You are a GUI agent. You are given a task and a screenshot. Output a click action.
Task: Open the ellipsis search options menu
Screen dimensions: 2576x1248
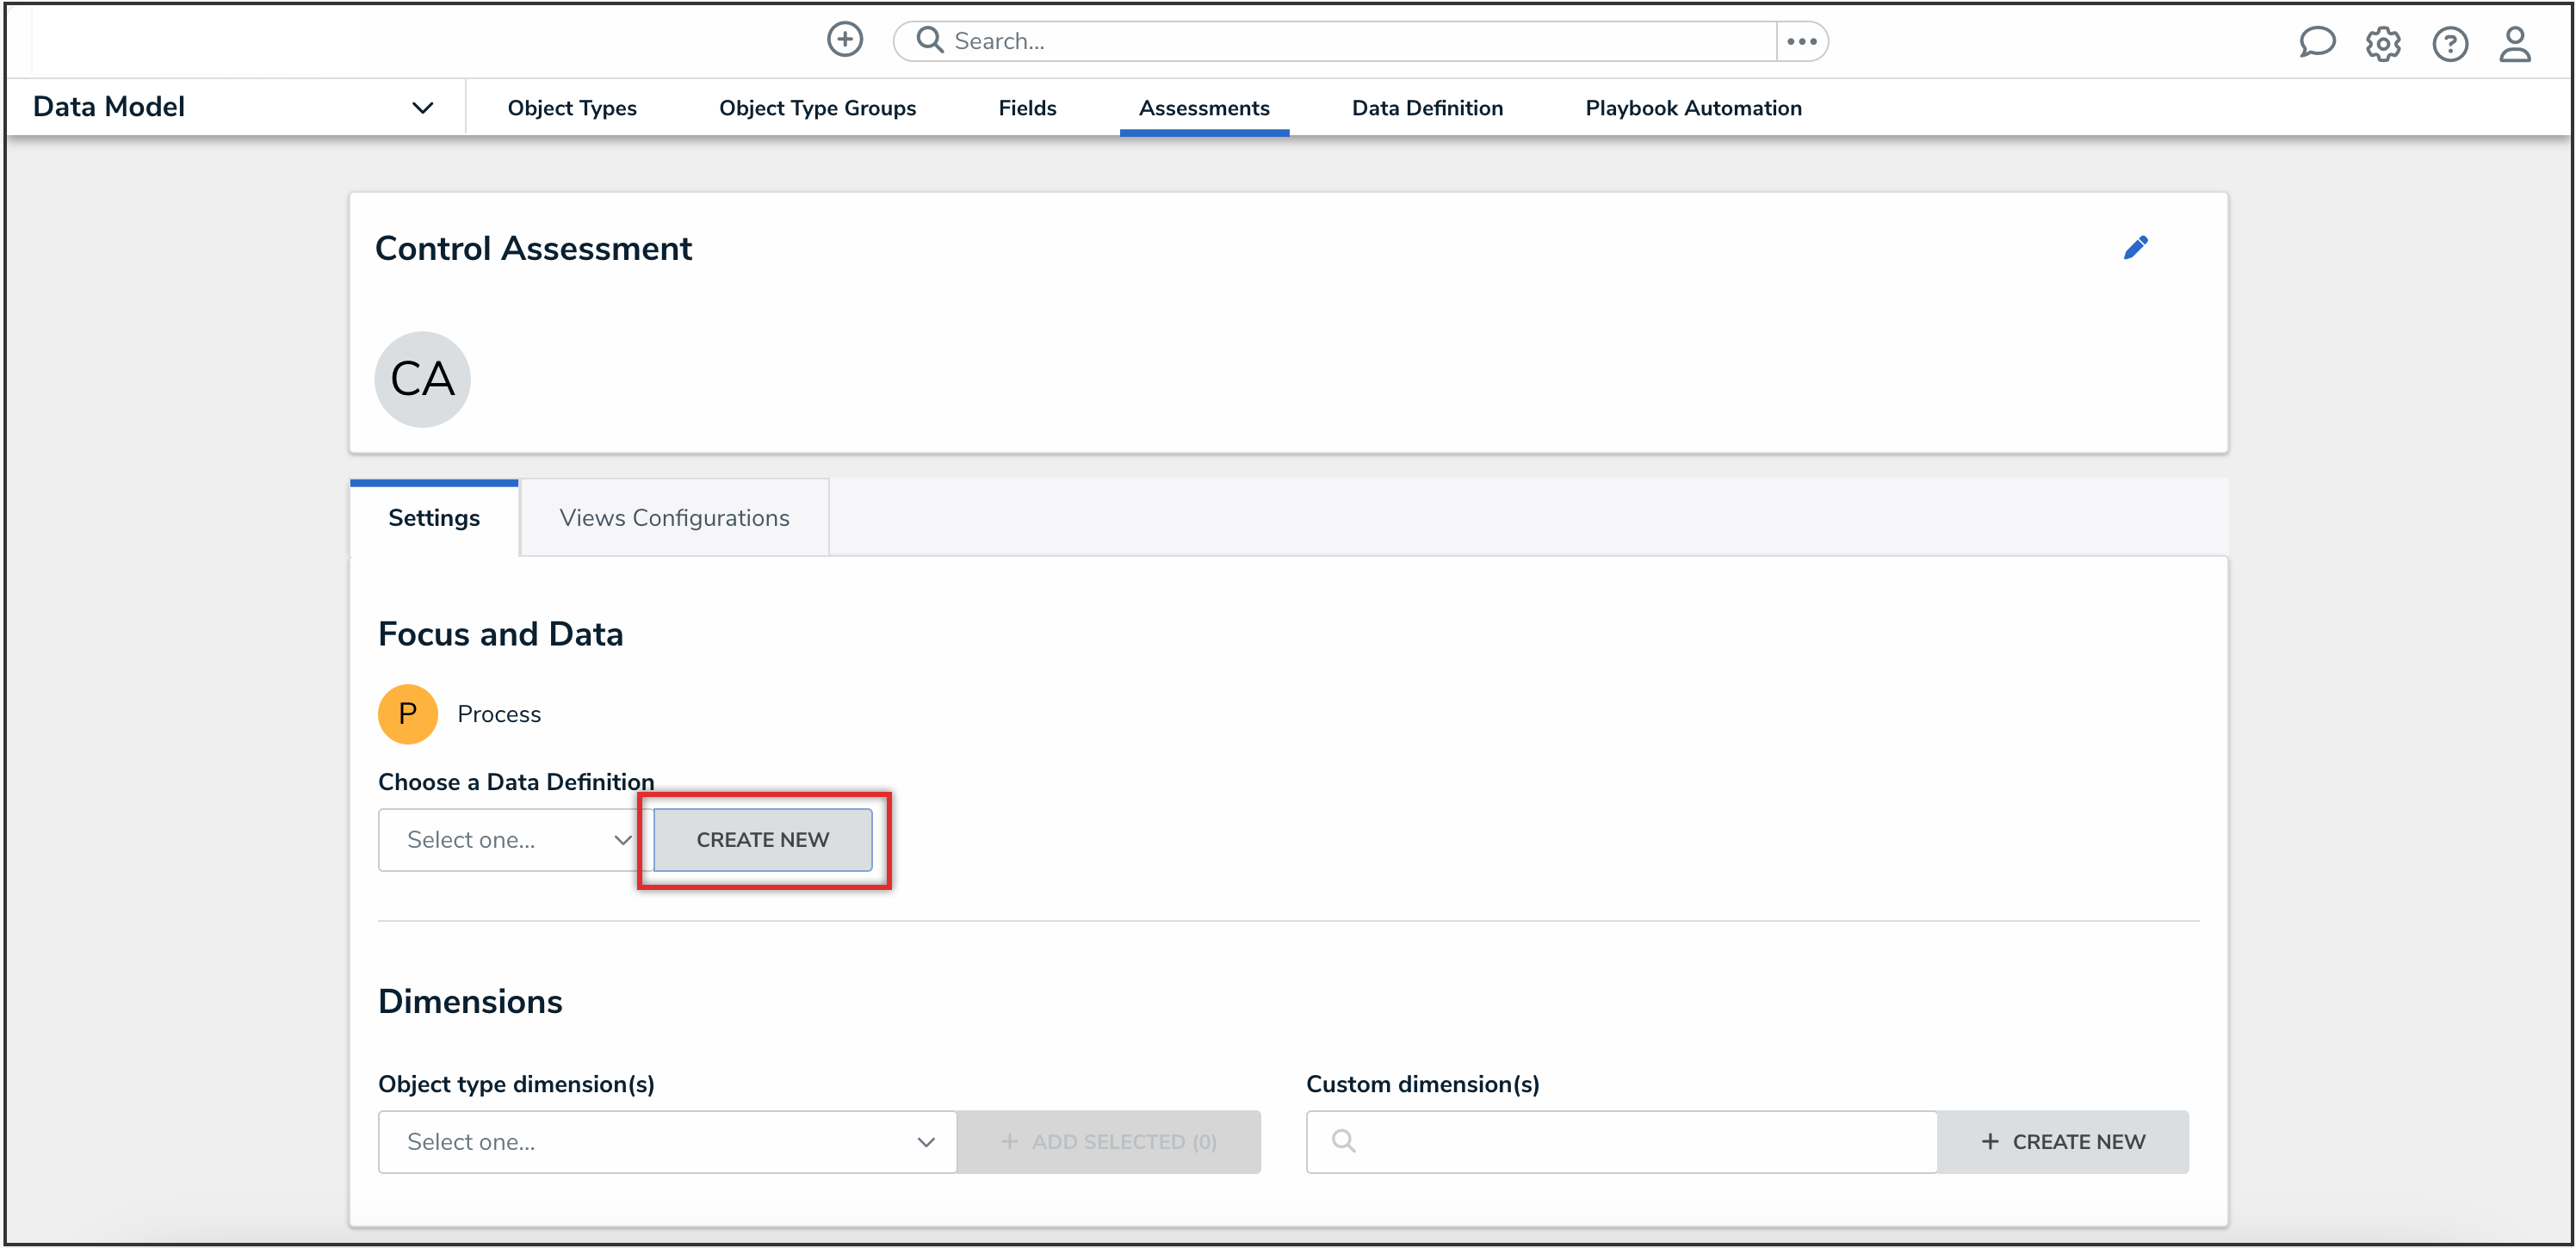[x=1802, y=41]
